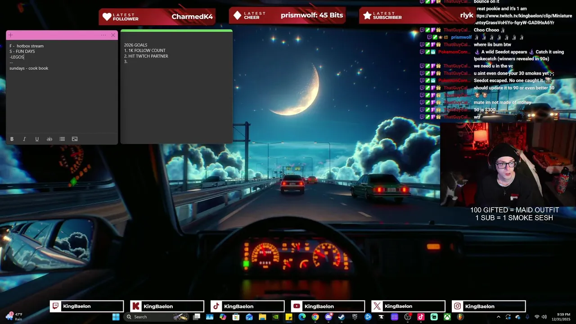
Task: Open Battle.net from the taskbar
Action: 368,317
